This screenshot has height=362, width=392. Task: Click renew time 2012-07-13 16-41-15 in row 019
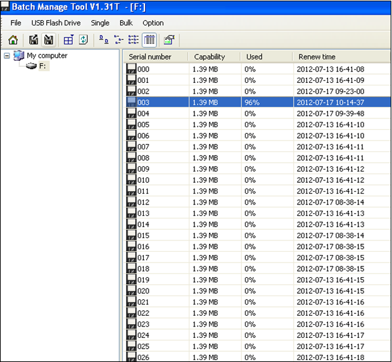pyautogui.click(x=330, y=280)
